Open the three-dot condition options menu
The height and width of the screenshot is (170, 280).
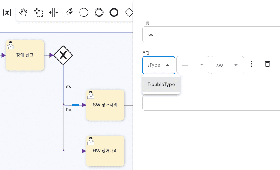point(252,64)
